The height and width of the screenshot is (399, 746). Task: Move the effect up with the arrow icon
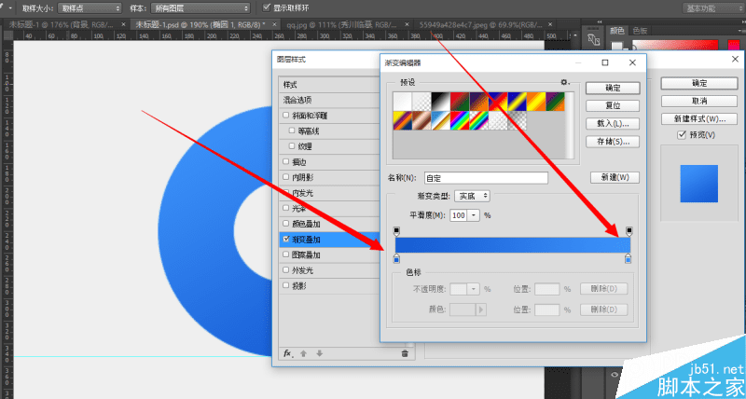(303, 353)
